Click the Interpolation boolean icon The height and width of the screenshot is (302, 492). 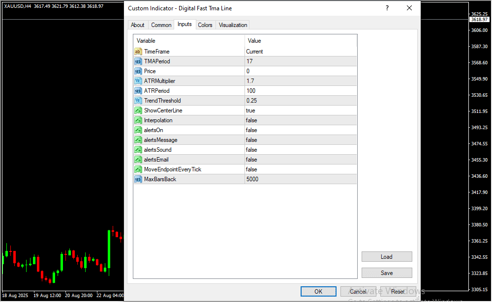pos(138,120)
